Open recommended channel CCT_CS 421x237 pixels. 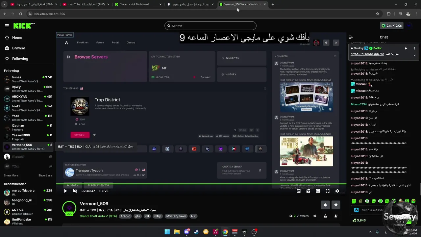click(28, 212)
